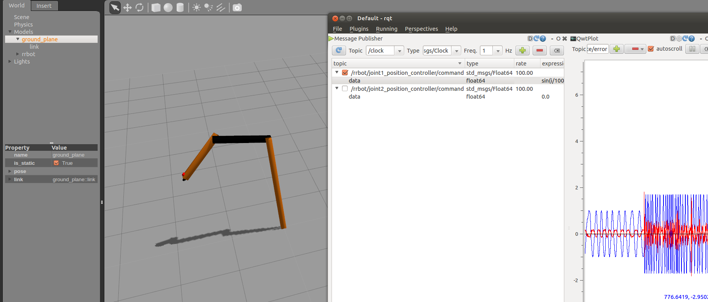This screenshot has height=302, width=708.
Task: Pause the QwtPlot plotting
Action: tap(692, 49)
